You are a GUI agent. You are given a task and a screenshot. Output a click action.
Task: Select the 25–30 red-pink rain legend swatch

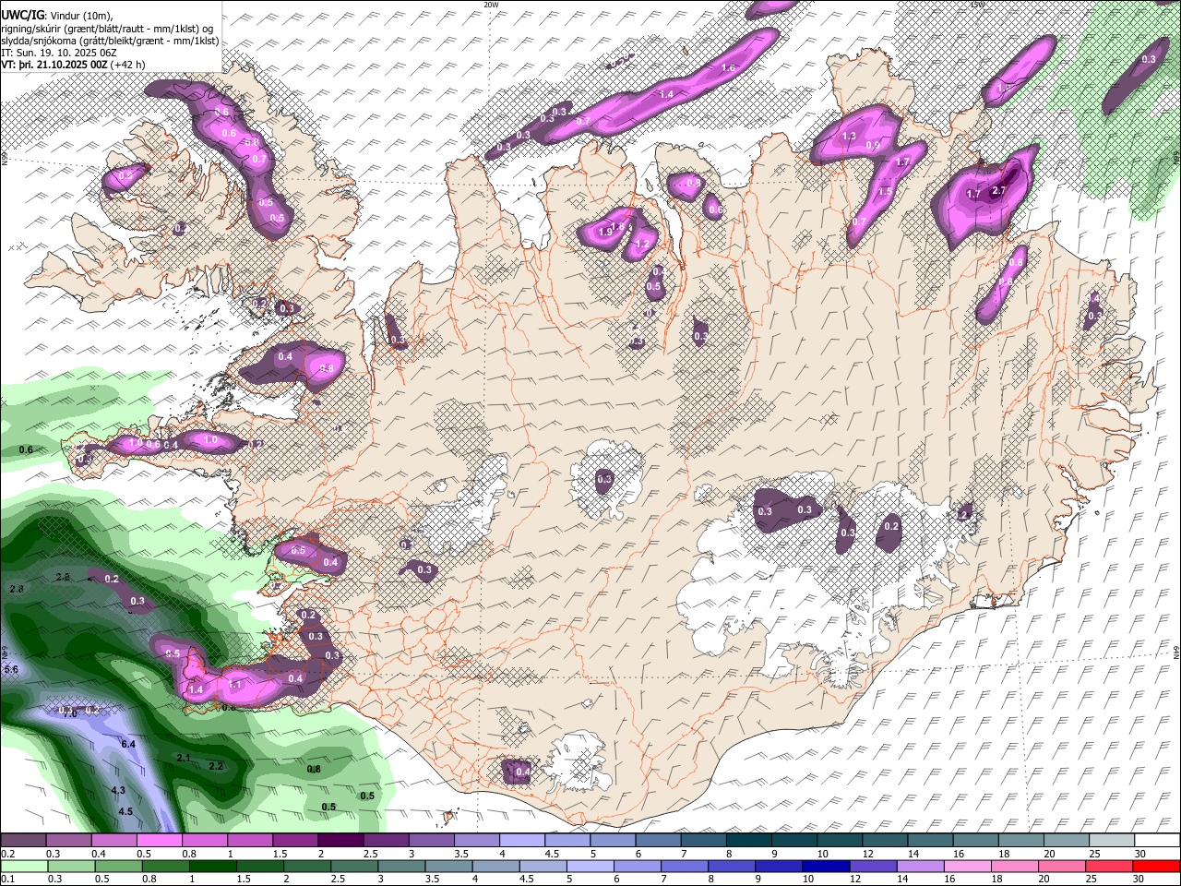coord(1109,866)
